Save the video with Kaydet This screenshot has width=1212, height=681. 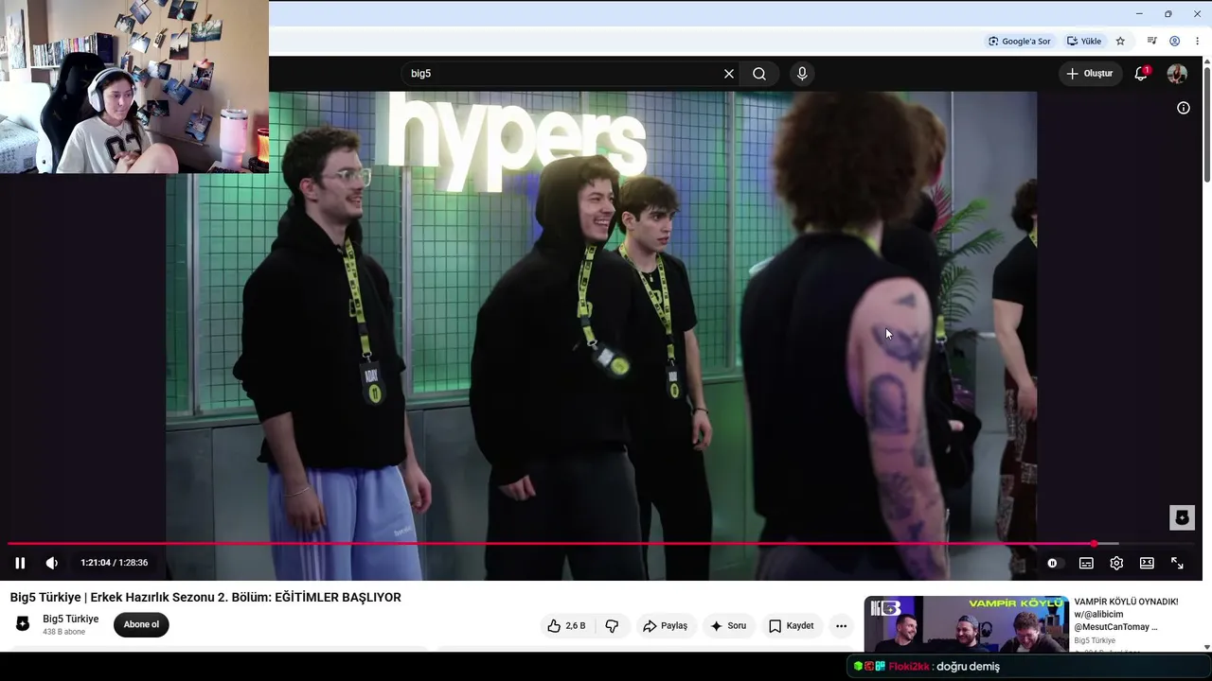(x=792, y=625)
